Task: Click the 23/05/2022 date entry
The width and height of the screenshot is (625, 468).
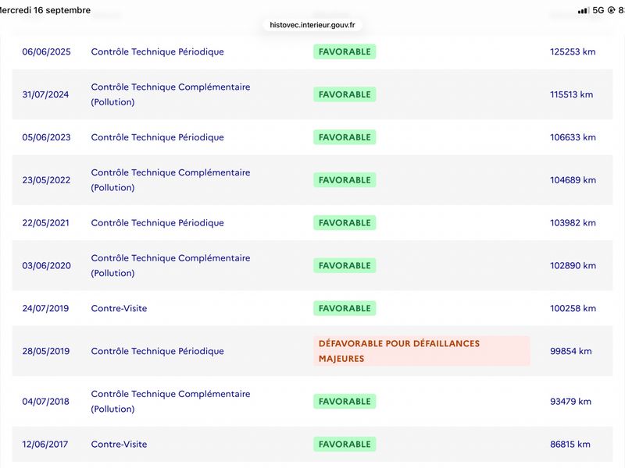Action: click(x=46, y=180)
